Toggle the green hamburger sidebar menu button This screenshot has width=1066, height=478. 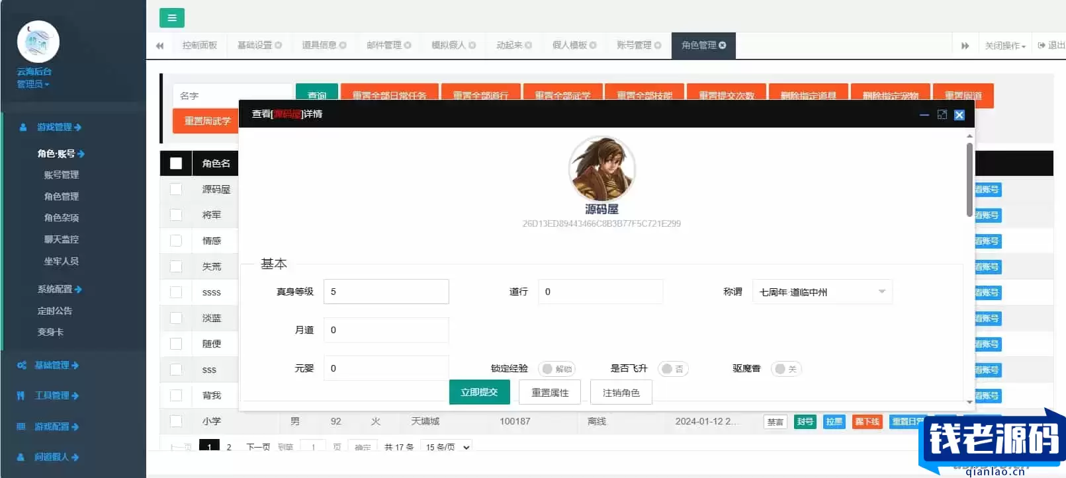[172, 18]
